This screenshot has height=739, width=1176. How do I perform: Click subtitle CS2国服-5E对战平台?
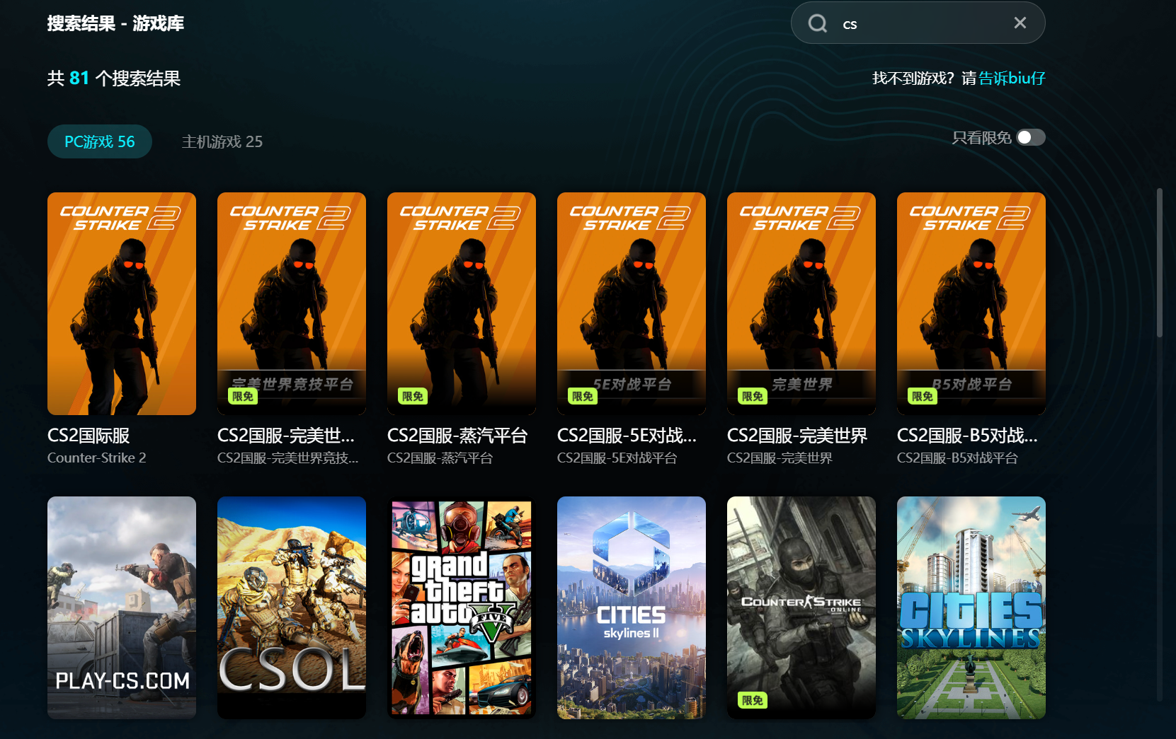pyautogui.click(x=617, y=458)
